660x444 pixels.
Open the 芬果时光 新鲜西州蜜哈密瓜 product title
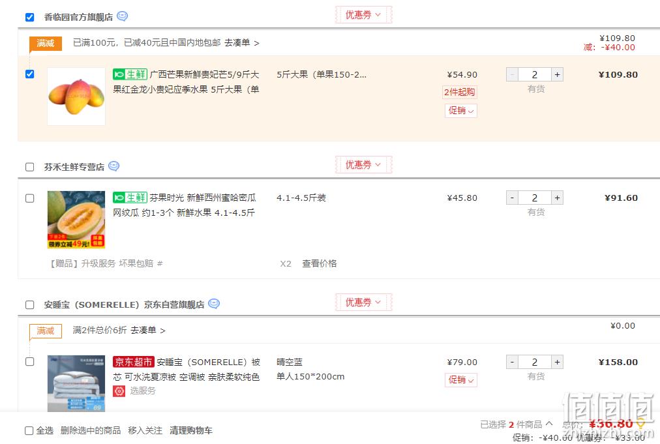(x=185, y=205)
